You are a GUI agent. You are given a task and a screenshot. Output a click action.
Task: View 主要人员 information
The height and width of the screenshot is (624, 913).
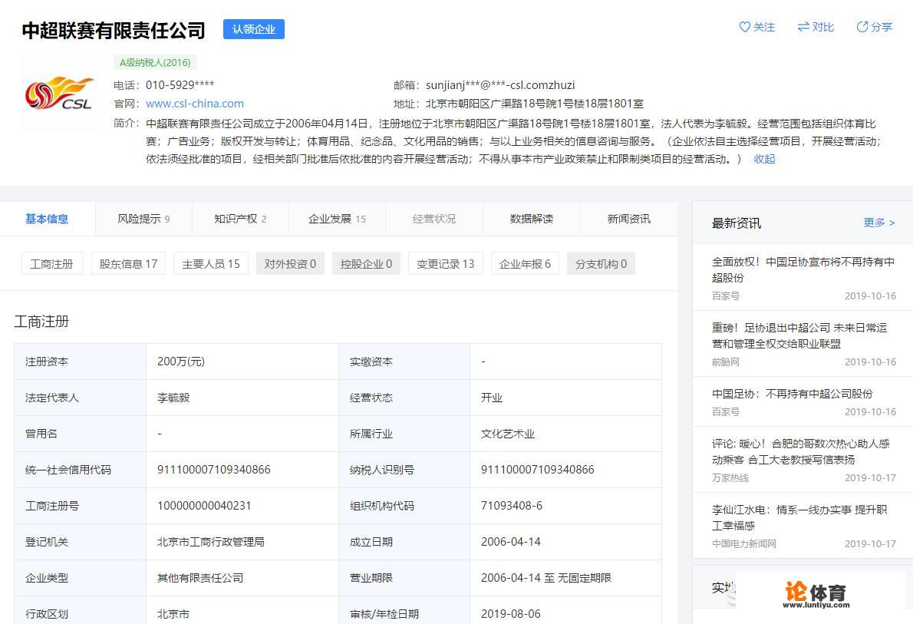(x=210, y=263)
